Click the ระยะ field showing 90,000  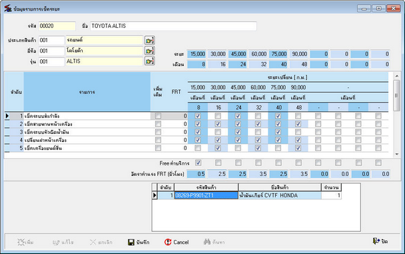(x=298, y=54)
